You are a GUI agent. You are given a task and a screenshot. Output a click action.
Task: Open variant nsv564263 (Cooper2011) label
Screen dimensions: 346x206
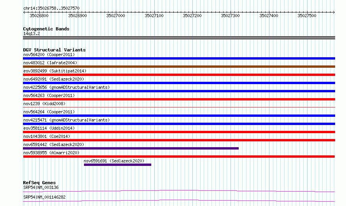(49, 95)
